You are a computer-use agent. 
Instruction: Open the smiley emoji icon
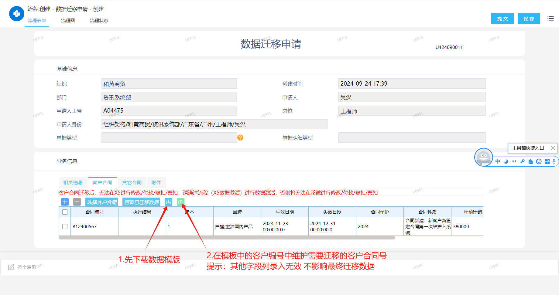[x=539, y=161]
